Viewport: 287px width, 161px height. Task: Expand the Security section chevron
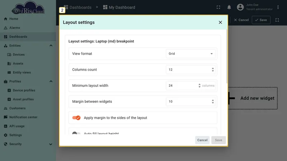[x=51, y=144]
